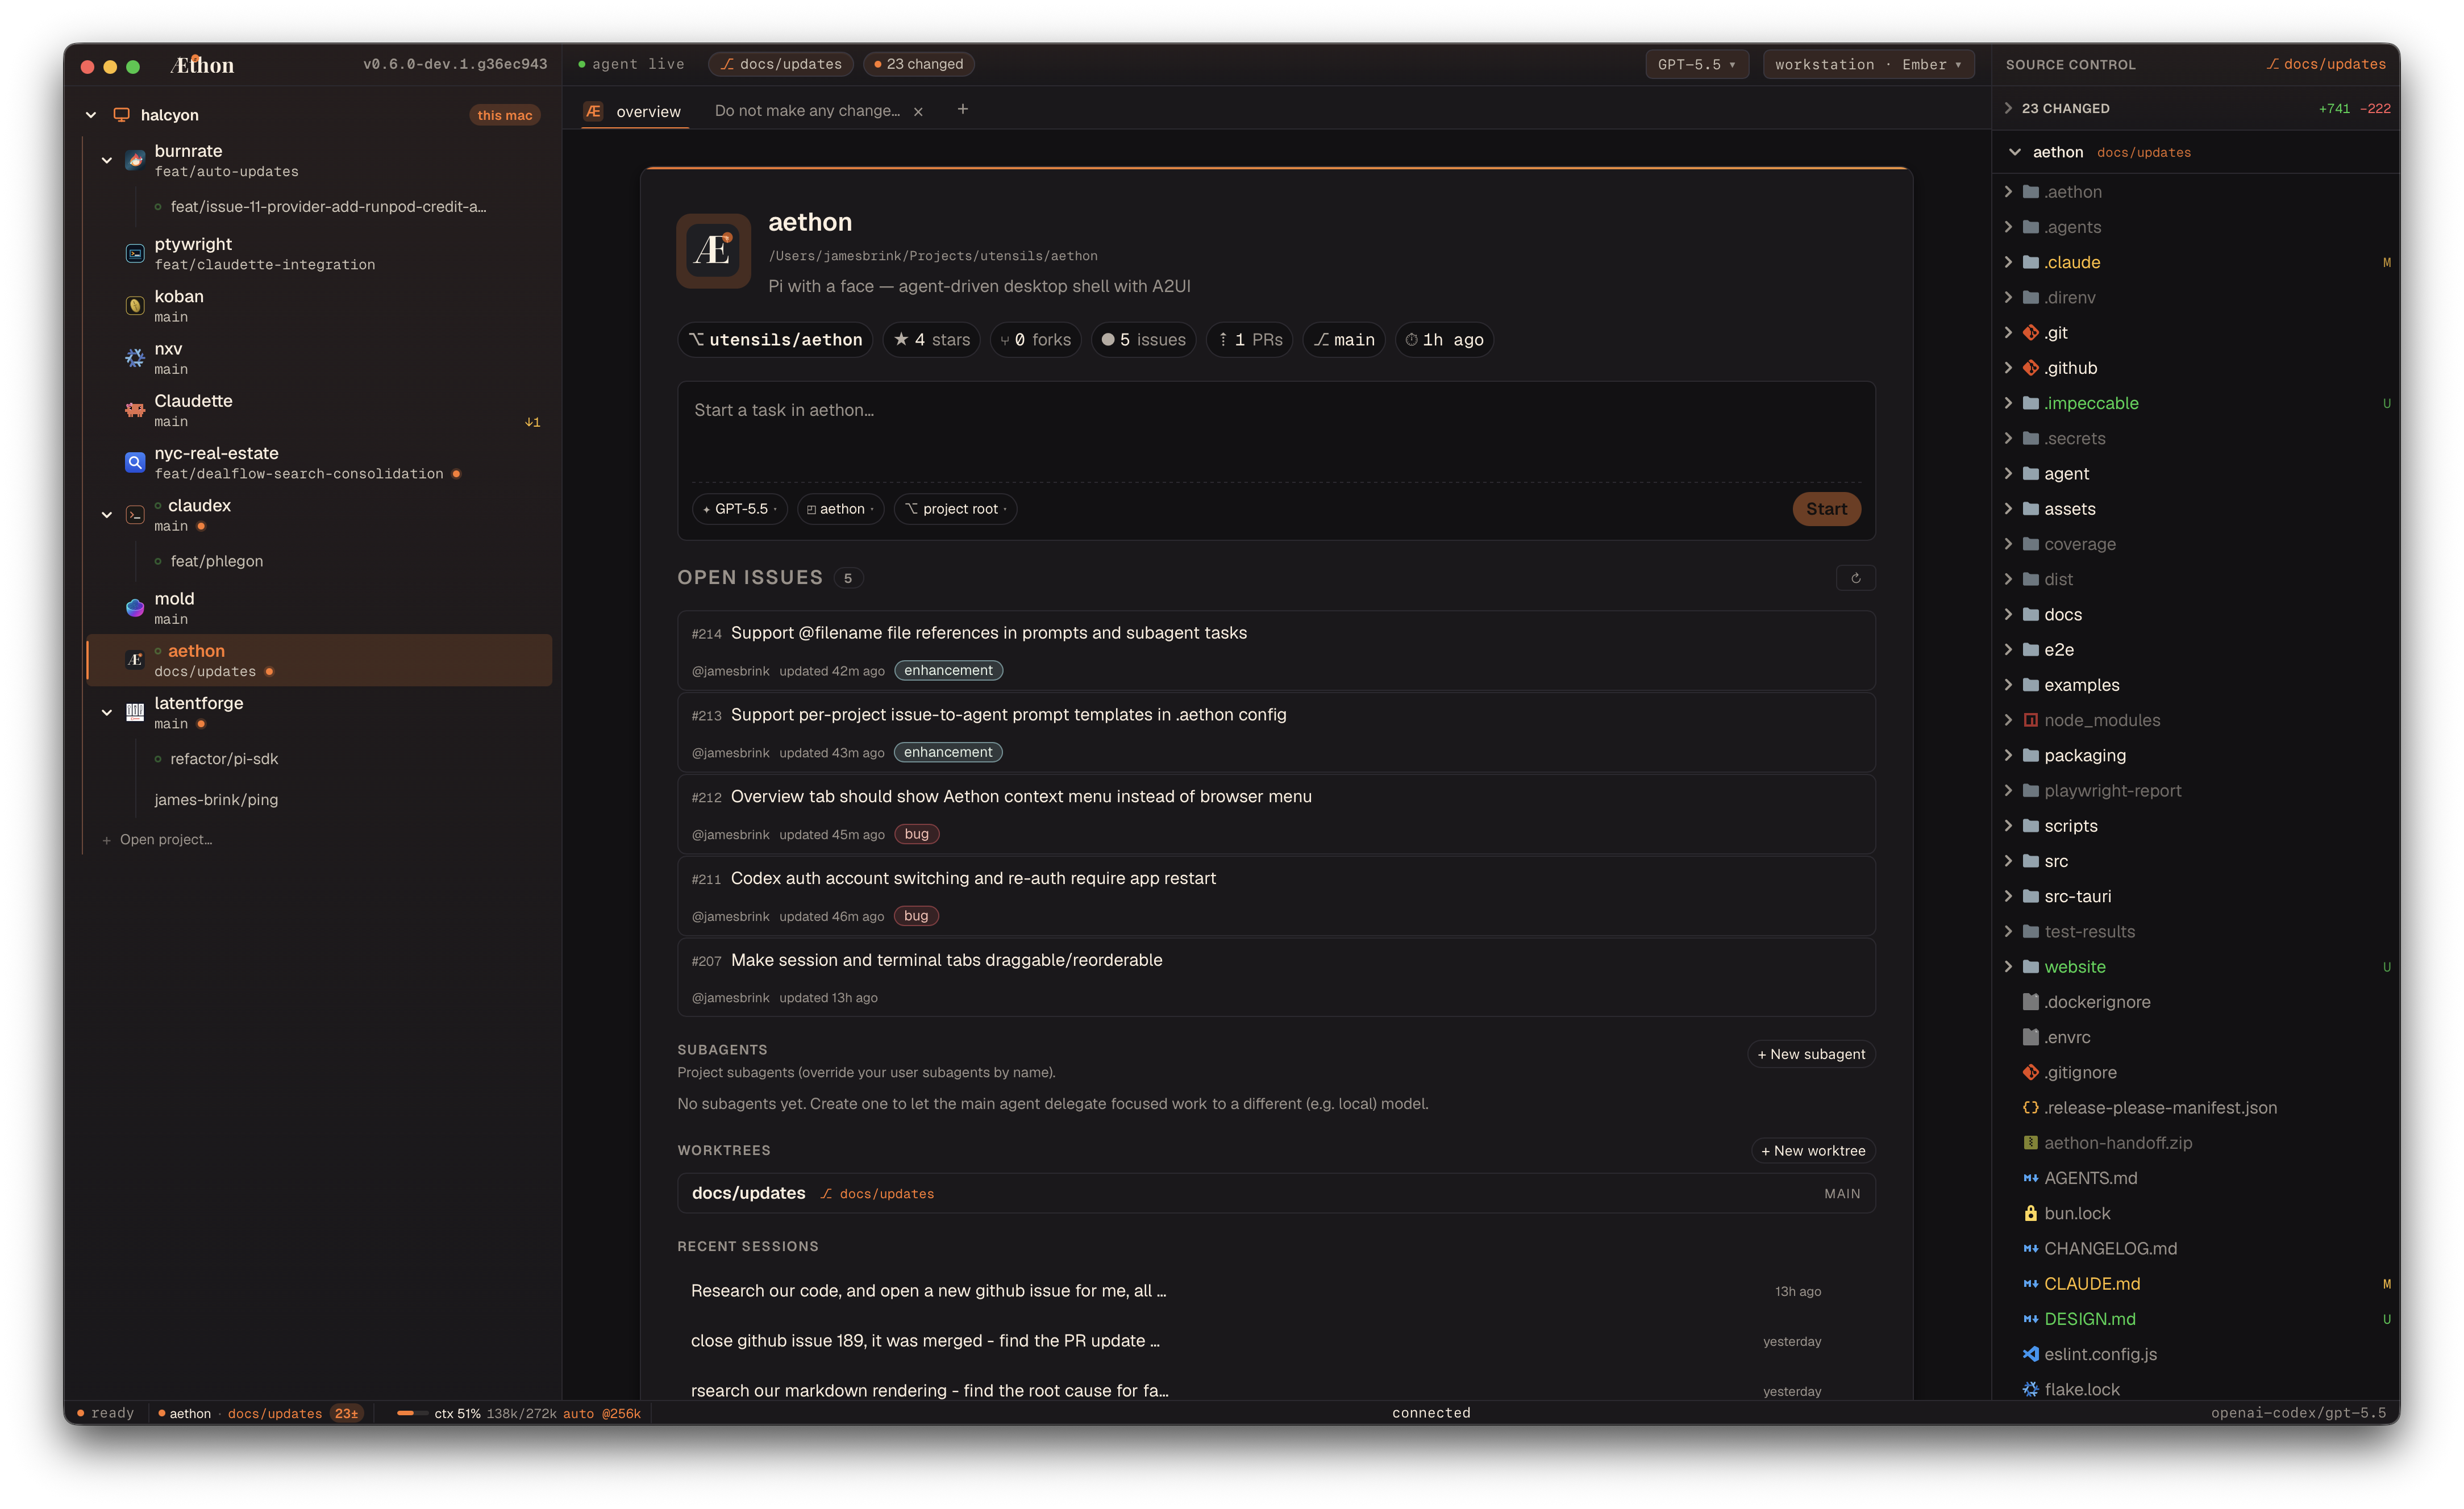Screen dimensions: 2464x1509
Task: Switch to 'Do not make any change' tab
Action: point(807,111)
